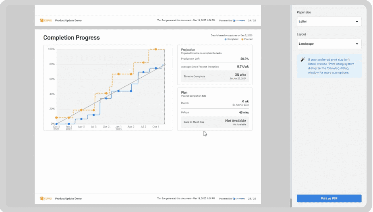Image resolution: width=373 pixels, height=212 pixels.
Task: Click the Production Left row in Projection
Action: click(215, 59)
